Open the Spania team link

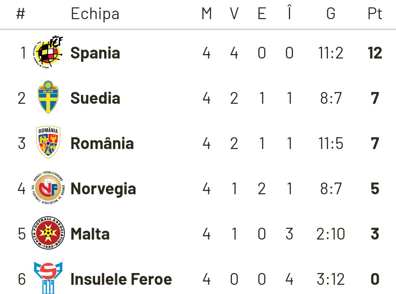point(95,53)
